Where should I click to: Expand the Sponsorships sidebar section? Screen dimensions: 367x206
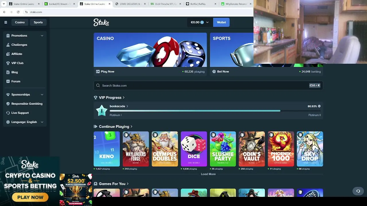(42, 94)
